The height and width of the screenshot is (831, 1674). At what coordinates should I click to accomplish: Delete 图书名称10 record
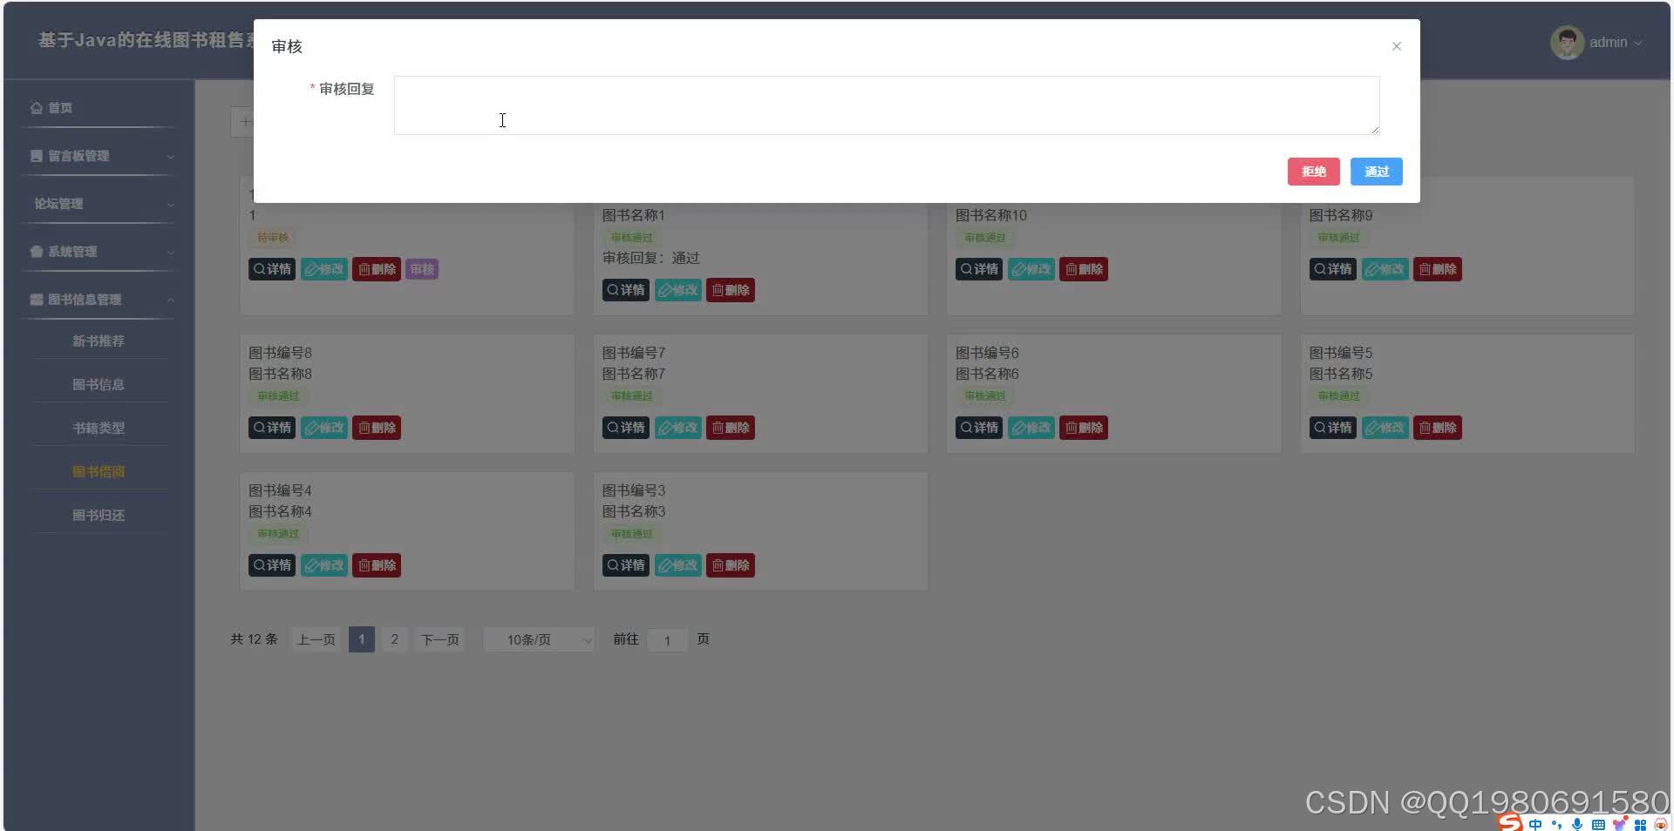tap(1084, 269)
